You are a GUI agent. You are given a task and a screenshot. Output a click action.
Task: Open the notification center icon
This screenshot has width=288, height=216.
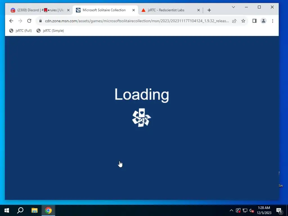(279, 211)
